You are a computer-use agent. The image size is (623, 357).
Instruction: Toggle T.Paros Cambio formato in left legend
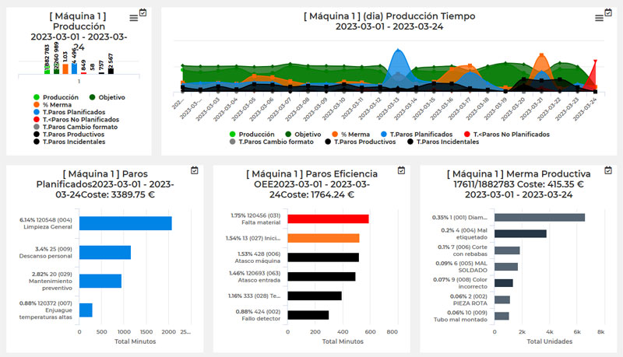[78, 127]
